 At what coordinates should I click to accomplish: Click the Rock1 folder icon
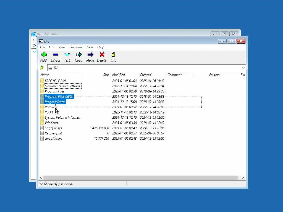click(x=42, y=112)
